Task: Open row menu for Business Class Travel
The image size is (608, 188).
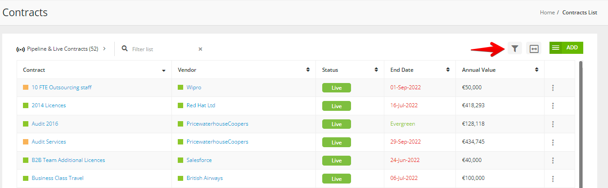Action: pyautogui.click(x=553, y=179)
